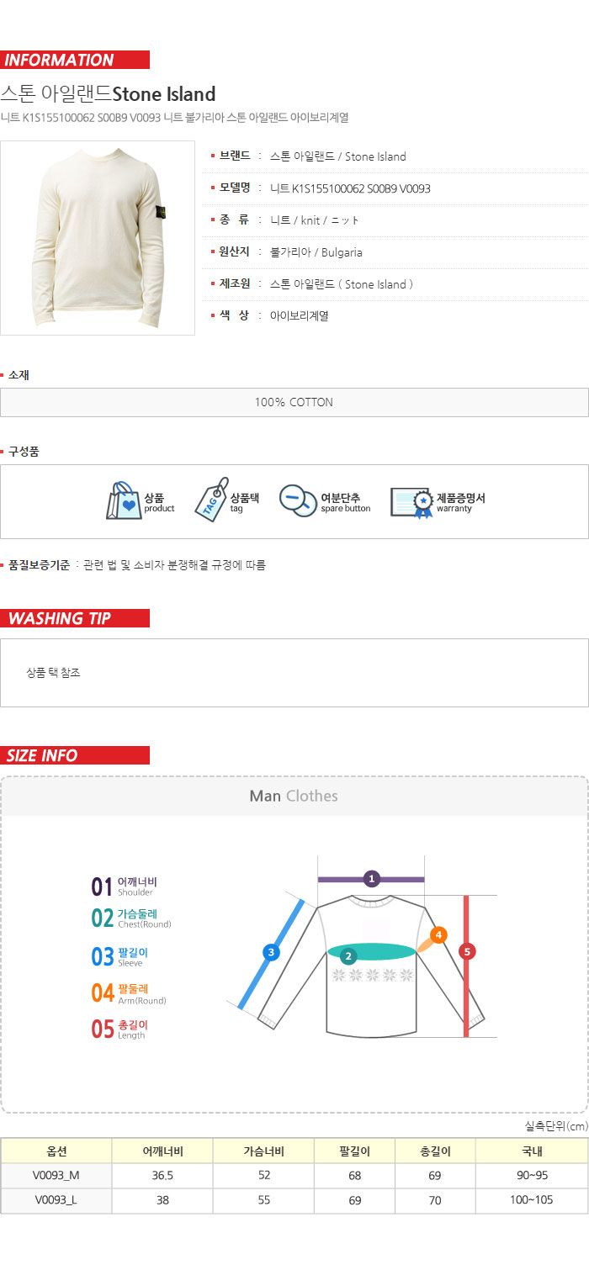Click the purple shoulder marker 1

(x=372, y=879)
